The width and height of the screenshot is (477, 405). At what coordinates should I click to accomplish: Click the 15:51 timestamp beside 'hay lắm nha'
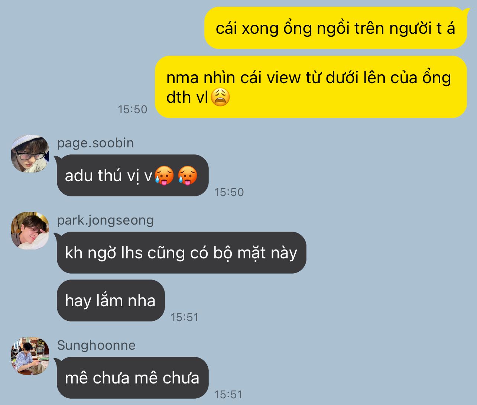click(x=185, y=317)
